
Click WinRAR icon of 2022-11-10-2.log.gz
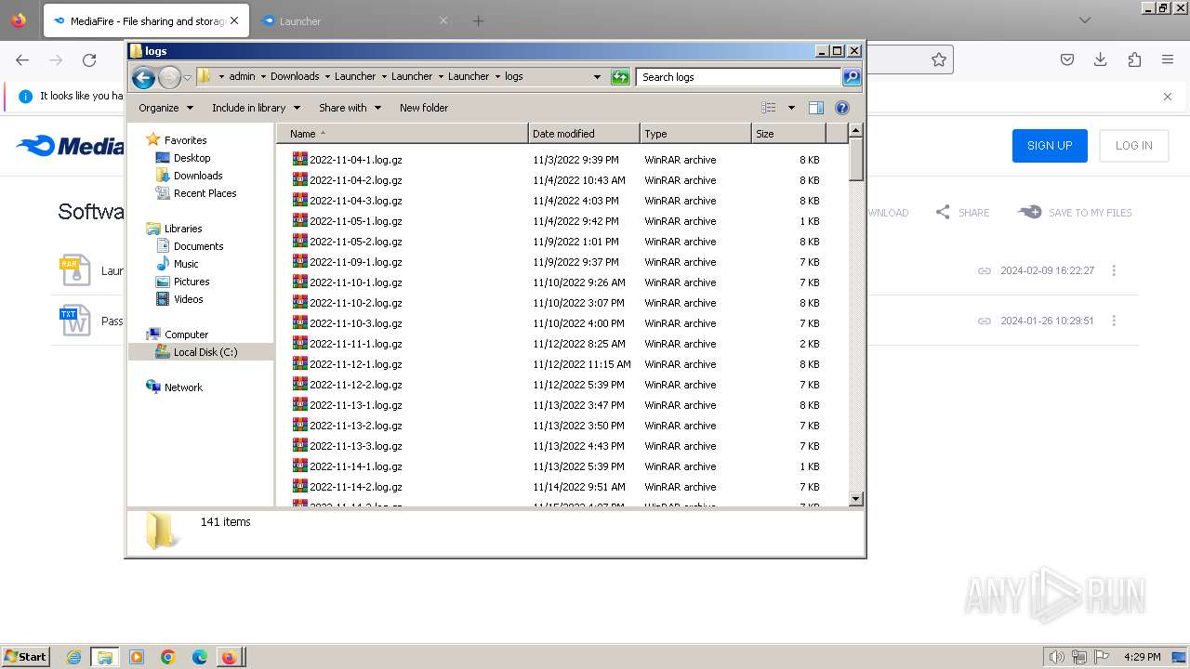(299, 302)
